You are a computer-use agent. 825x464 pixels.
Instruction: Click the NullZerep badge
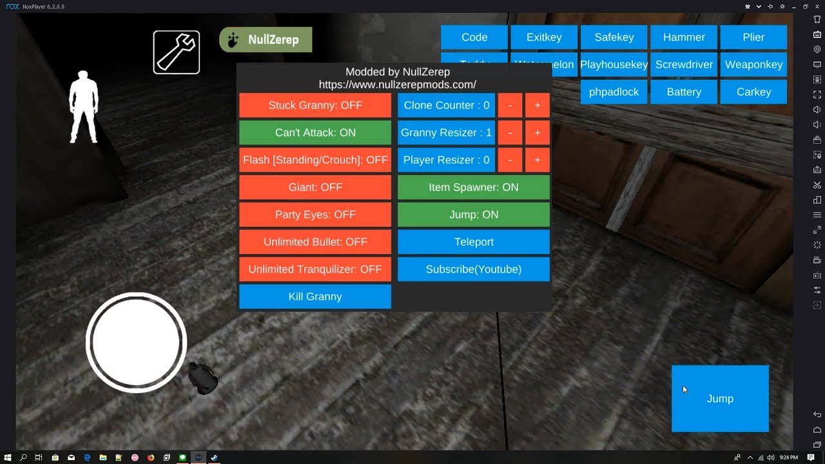click(266, 39)
